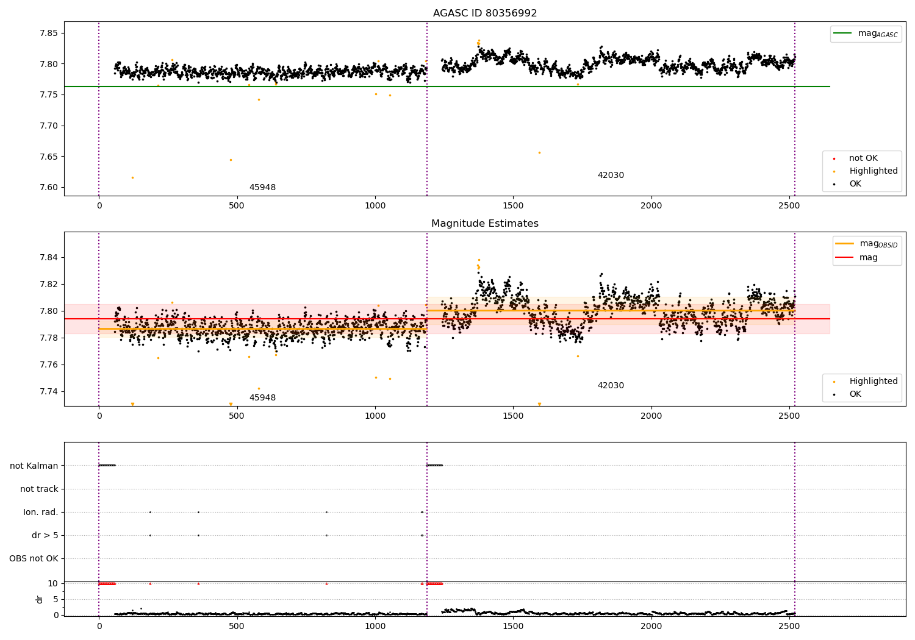
Task: Click the 2500 x-tick on the bottom plot
Action: point(789,627)
